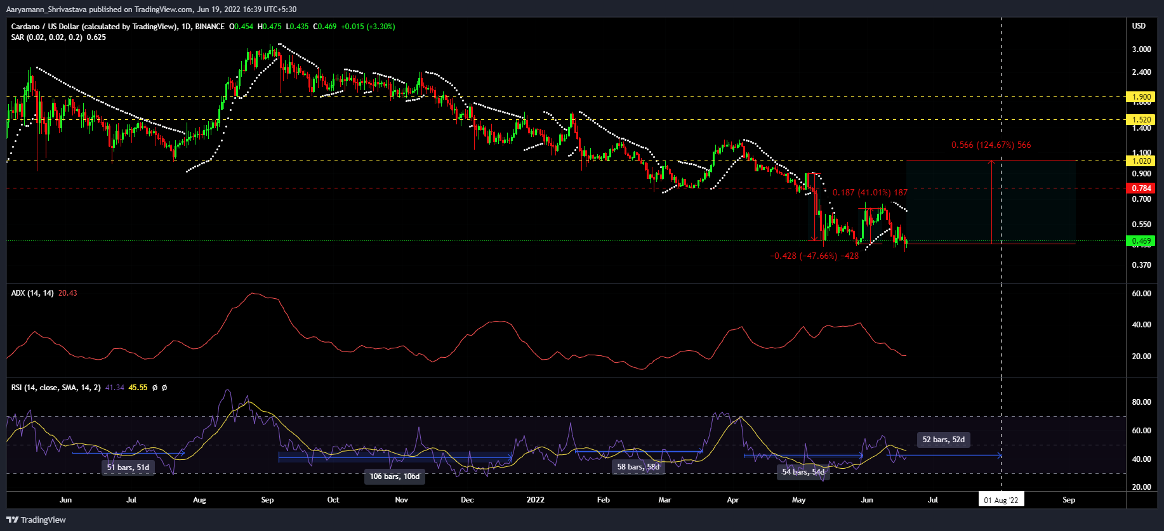Click the 80.00 level on RSI axis

coord(1141,402)
